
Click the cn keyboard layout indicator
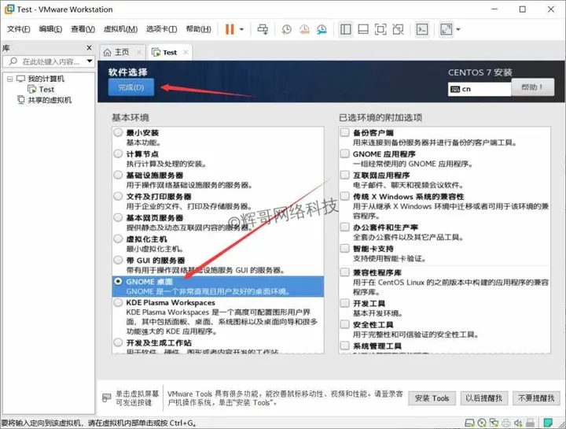[x=480, y=89]
